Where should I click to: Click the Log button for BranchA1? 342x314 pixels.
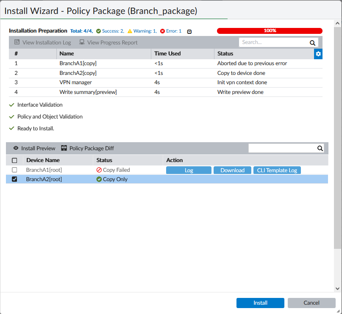click(189, 170)
